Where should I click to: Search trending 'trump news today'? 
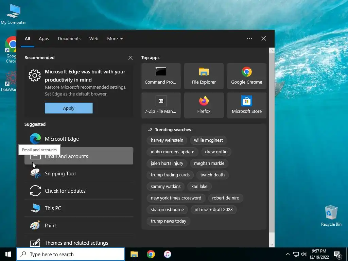click(169, 221)
